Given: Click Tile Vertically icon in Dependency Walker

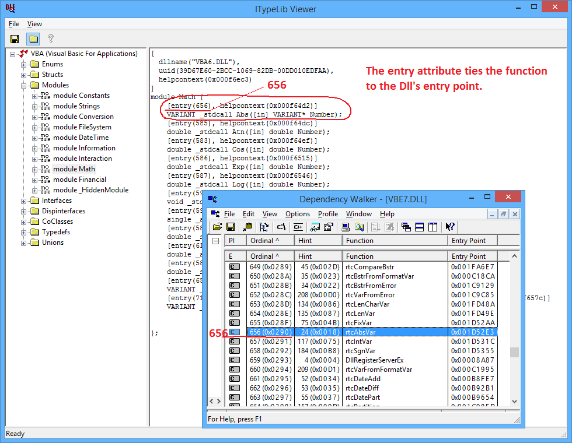Looking at the screenshot, I should [x=433, y=227].
